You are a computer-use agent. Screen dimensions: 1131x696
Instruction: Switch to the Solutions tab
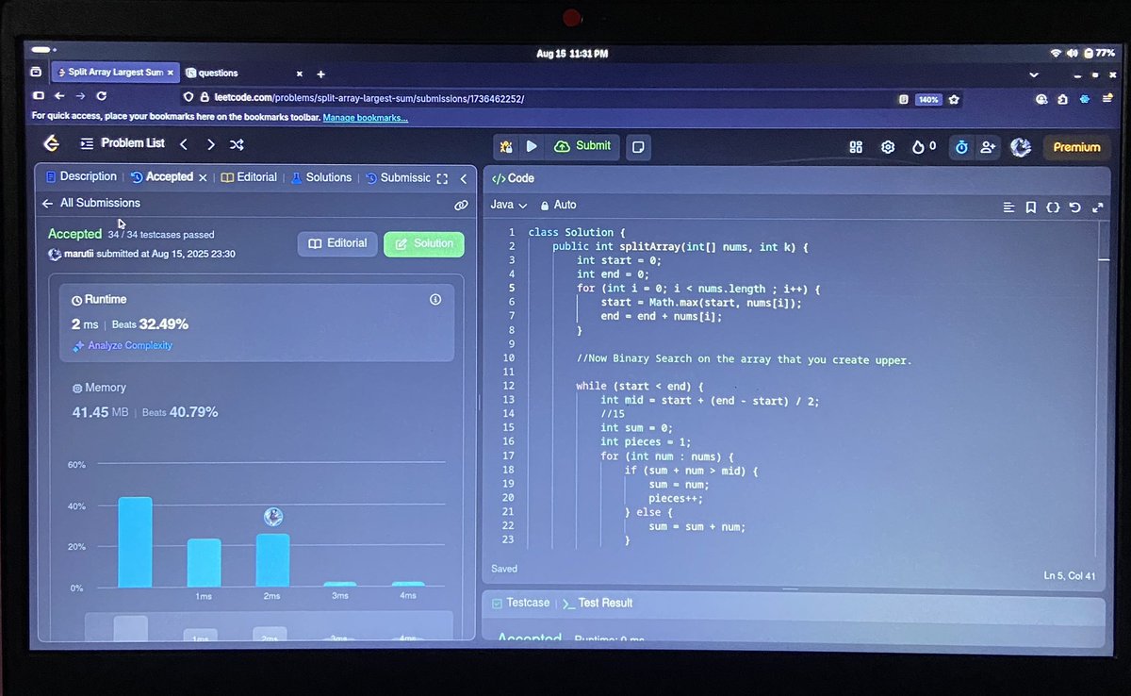coord(321,177)
